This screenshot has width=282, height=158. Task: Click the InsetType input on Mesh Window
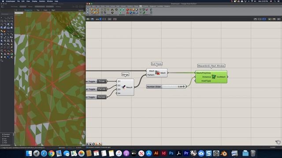point(206,81)
